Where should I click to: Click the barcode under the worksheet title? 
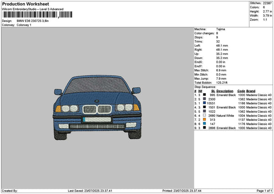[37, 15]
